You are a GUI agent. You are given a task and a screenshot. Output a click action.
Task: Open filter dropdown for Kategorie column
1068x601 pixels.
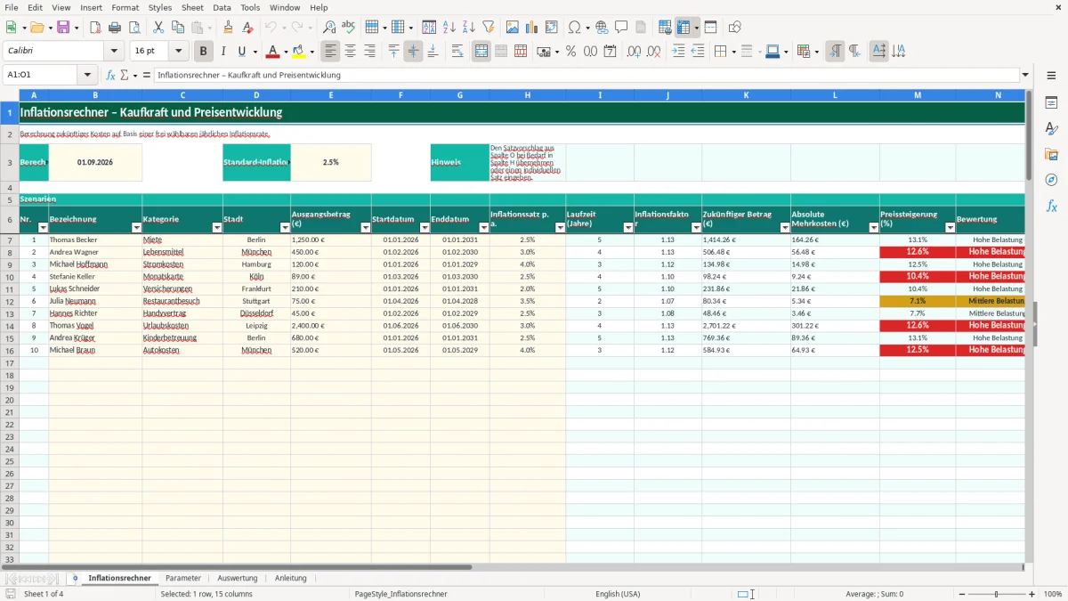coord(216,228)
